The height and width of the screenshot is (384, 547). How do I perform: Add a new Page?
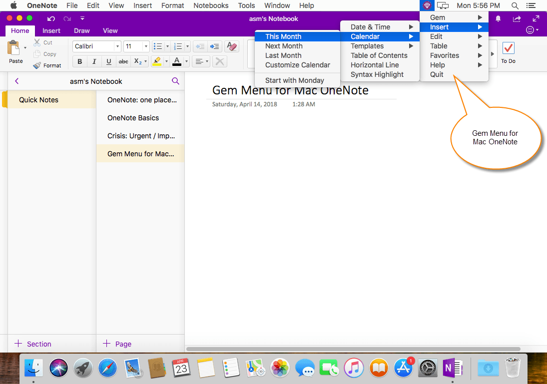[117, 344]
